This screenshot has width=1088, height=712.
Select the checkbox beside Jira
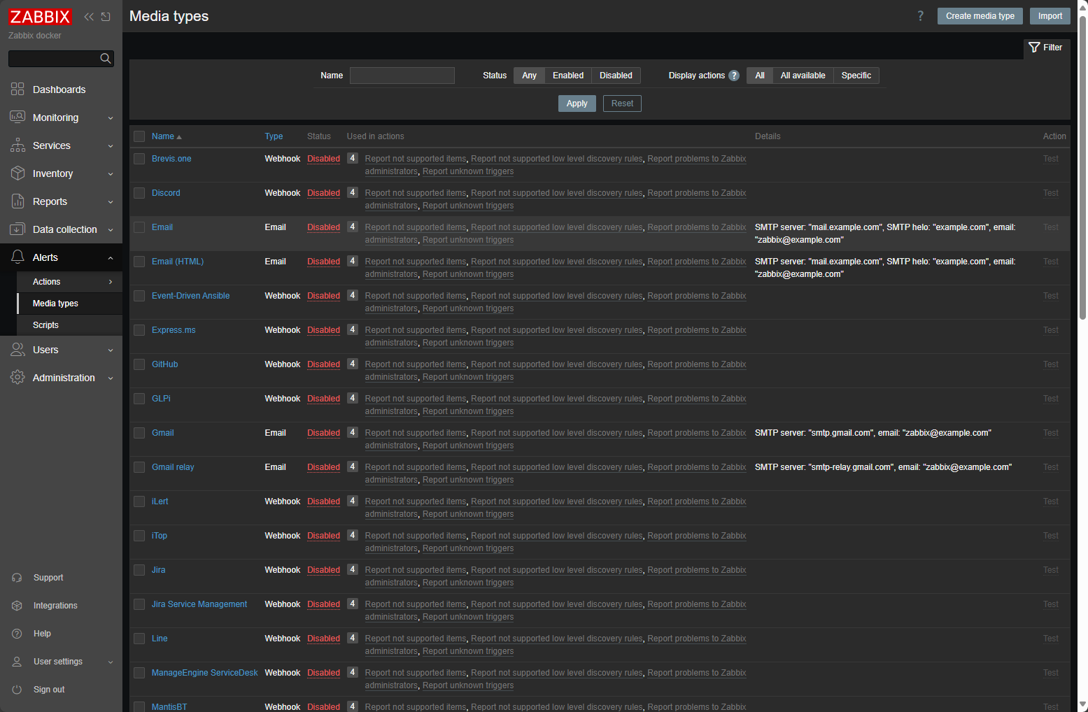(x=139, y=569)
